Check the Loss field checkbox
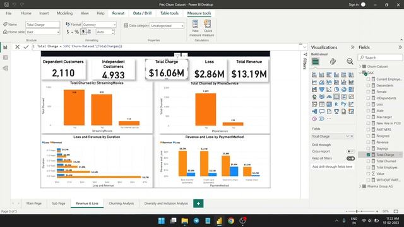This screenshot has height=227, width=404. click(x=368, y=104)
